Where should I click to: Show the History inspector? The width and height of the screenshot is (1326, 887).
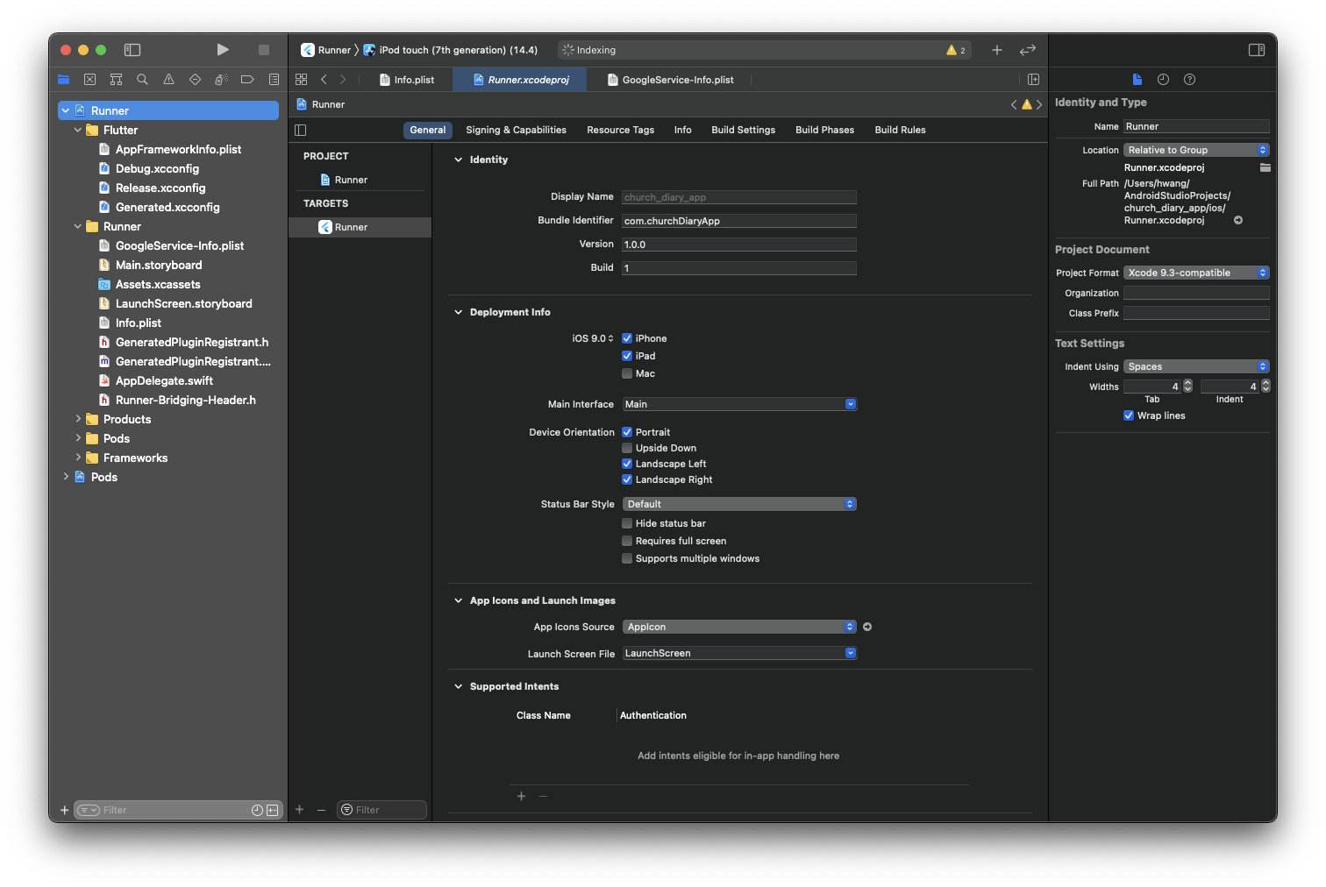pos(1163,80)
